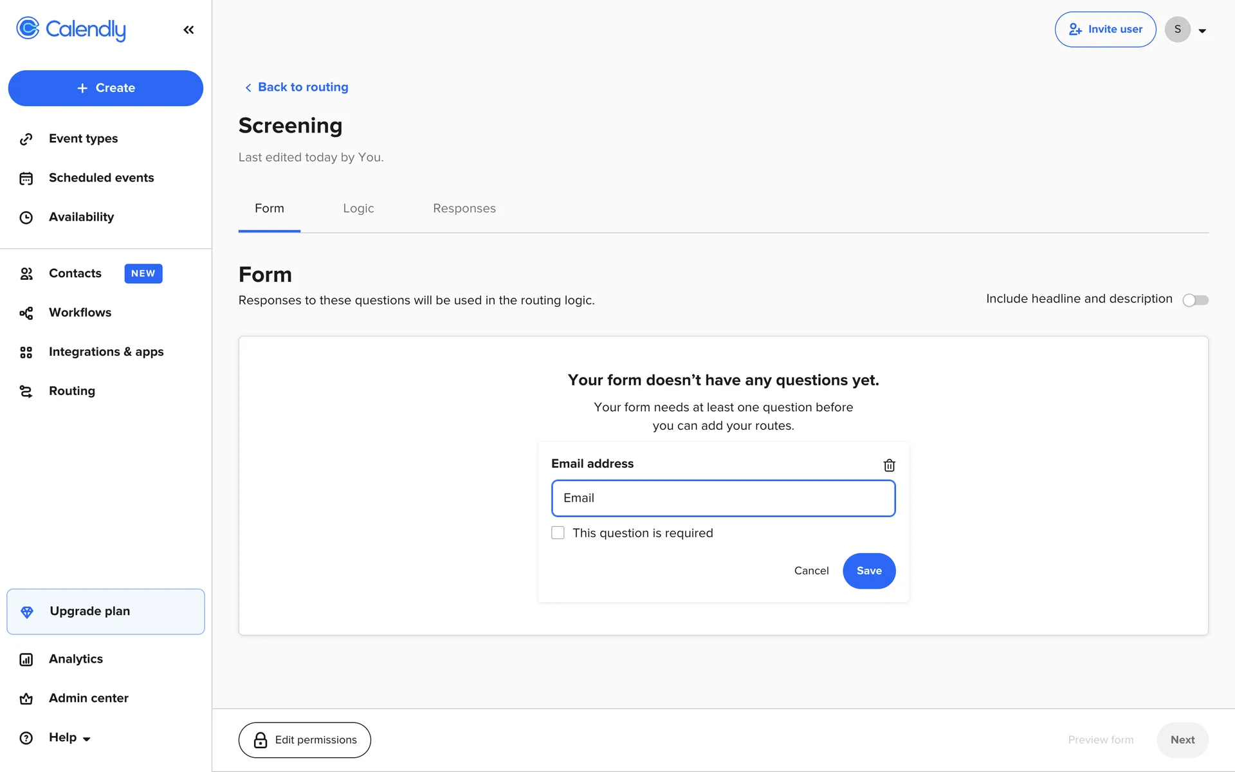The image size is (1235, 772).
Task: Click the Calendly logo
Action: point(71,29)
